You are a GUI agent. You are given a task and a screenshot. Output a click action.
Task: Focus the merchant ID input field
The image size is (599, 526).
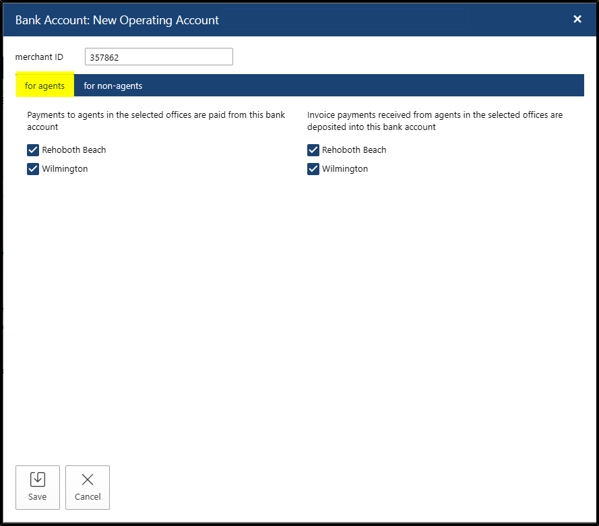(x=159, y=57)
